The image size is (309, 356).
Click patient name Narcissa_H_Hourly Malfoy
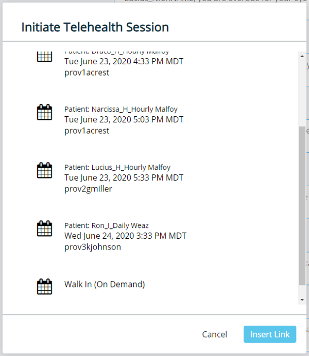[x=117, y=109]
